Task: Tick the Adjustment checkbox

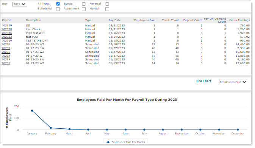Action: coord(84,9)
